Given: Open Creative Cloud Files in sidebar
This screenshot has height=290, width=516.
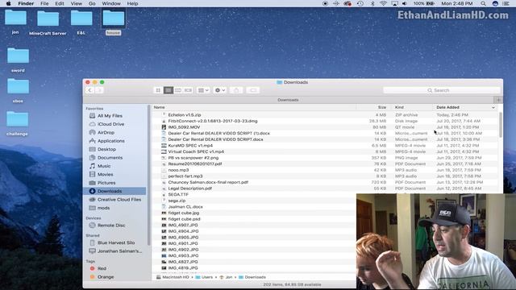Looking at the screenshot, I should (119, 200).
